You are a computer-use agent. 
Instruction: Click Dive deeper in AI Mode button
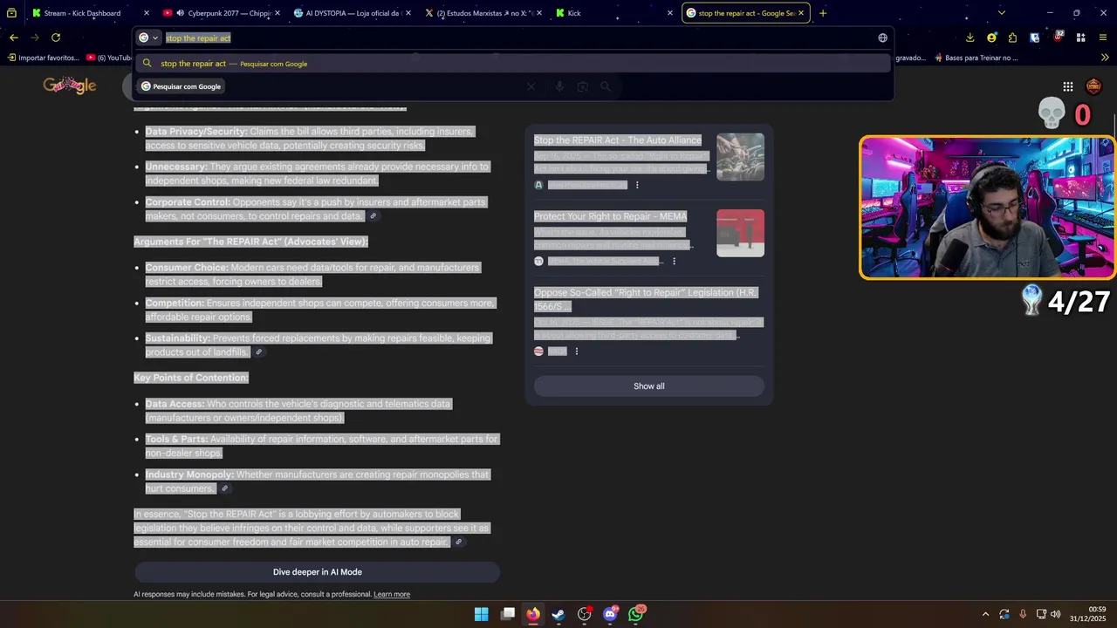pyautogui.click(x=317, y=572)
